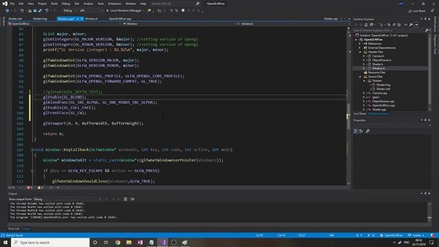The width and height of the screenshot is (439, 247).
Task: Click the Open File toolbar icon
Action: click(x=29, y=11)
